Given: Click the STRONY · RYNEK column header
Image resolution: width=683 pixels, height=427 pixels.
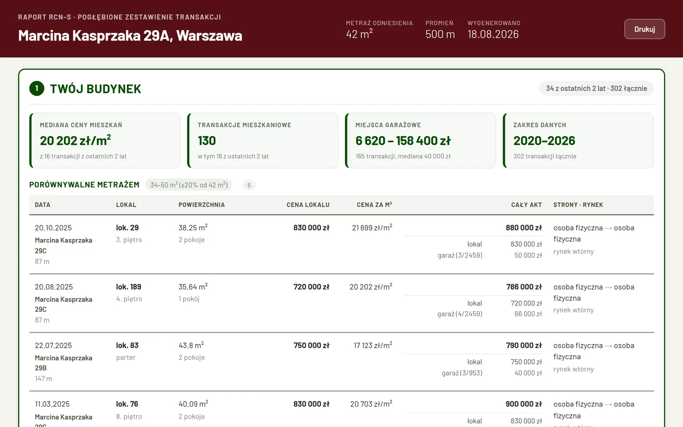Looking at the screenshot, I should (578, 205).
